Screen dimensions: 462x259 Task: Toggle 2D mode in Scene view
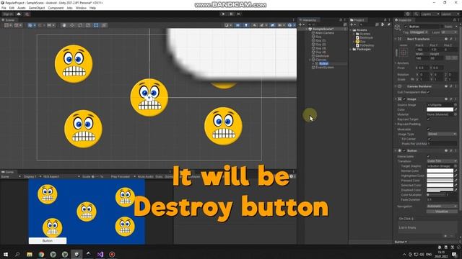click(237, 25)
